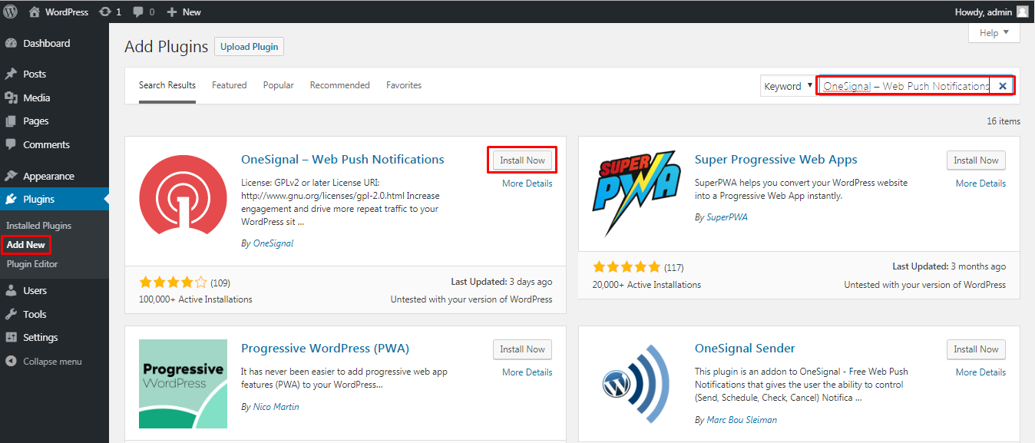1035x443 pixels.
Task: Switch to the Recommended tab
Action: pyautogui.click(x=340, y=85)
